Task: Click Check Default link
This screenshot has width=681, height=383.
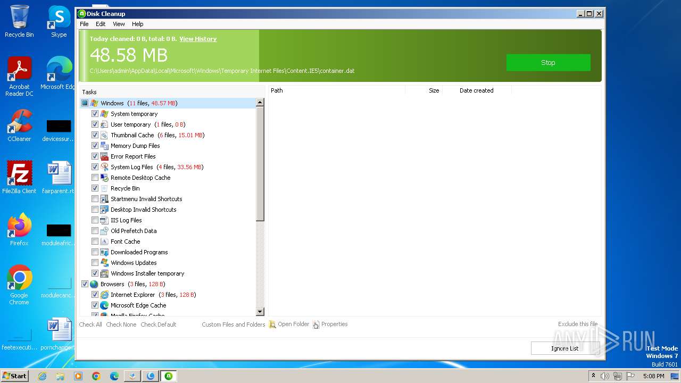Action: [x=159, y=324]
